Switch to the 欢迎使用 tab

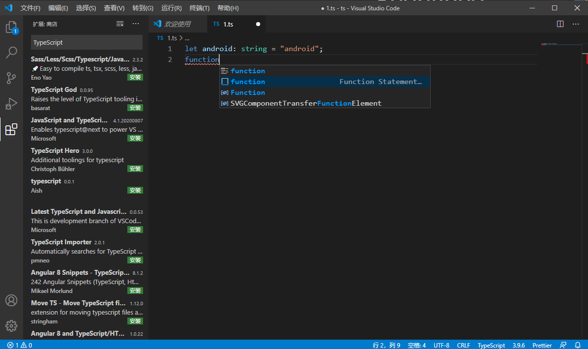click(178, 24)
